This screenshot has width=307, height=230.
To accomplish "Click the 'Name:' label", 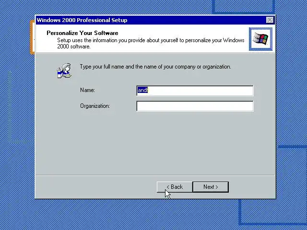I will coord(87,90).
